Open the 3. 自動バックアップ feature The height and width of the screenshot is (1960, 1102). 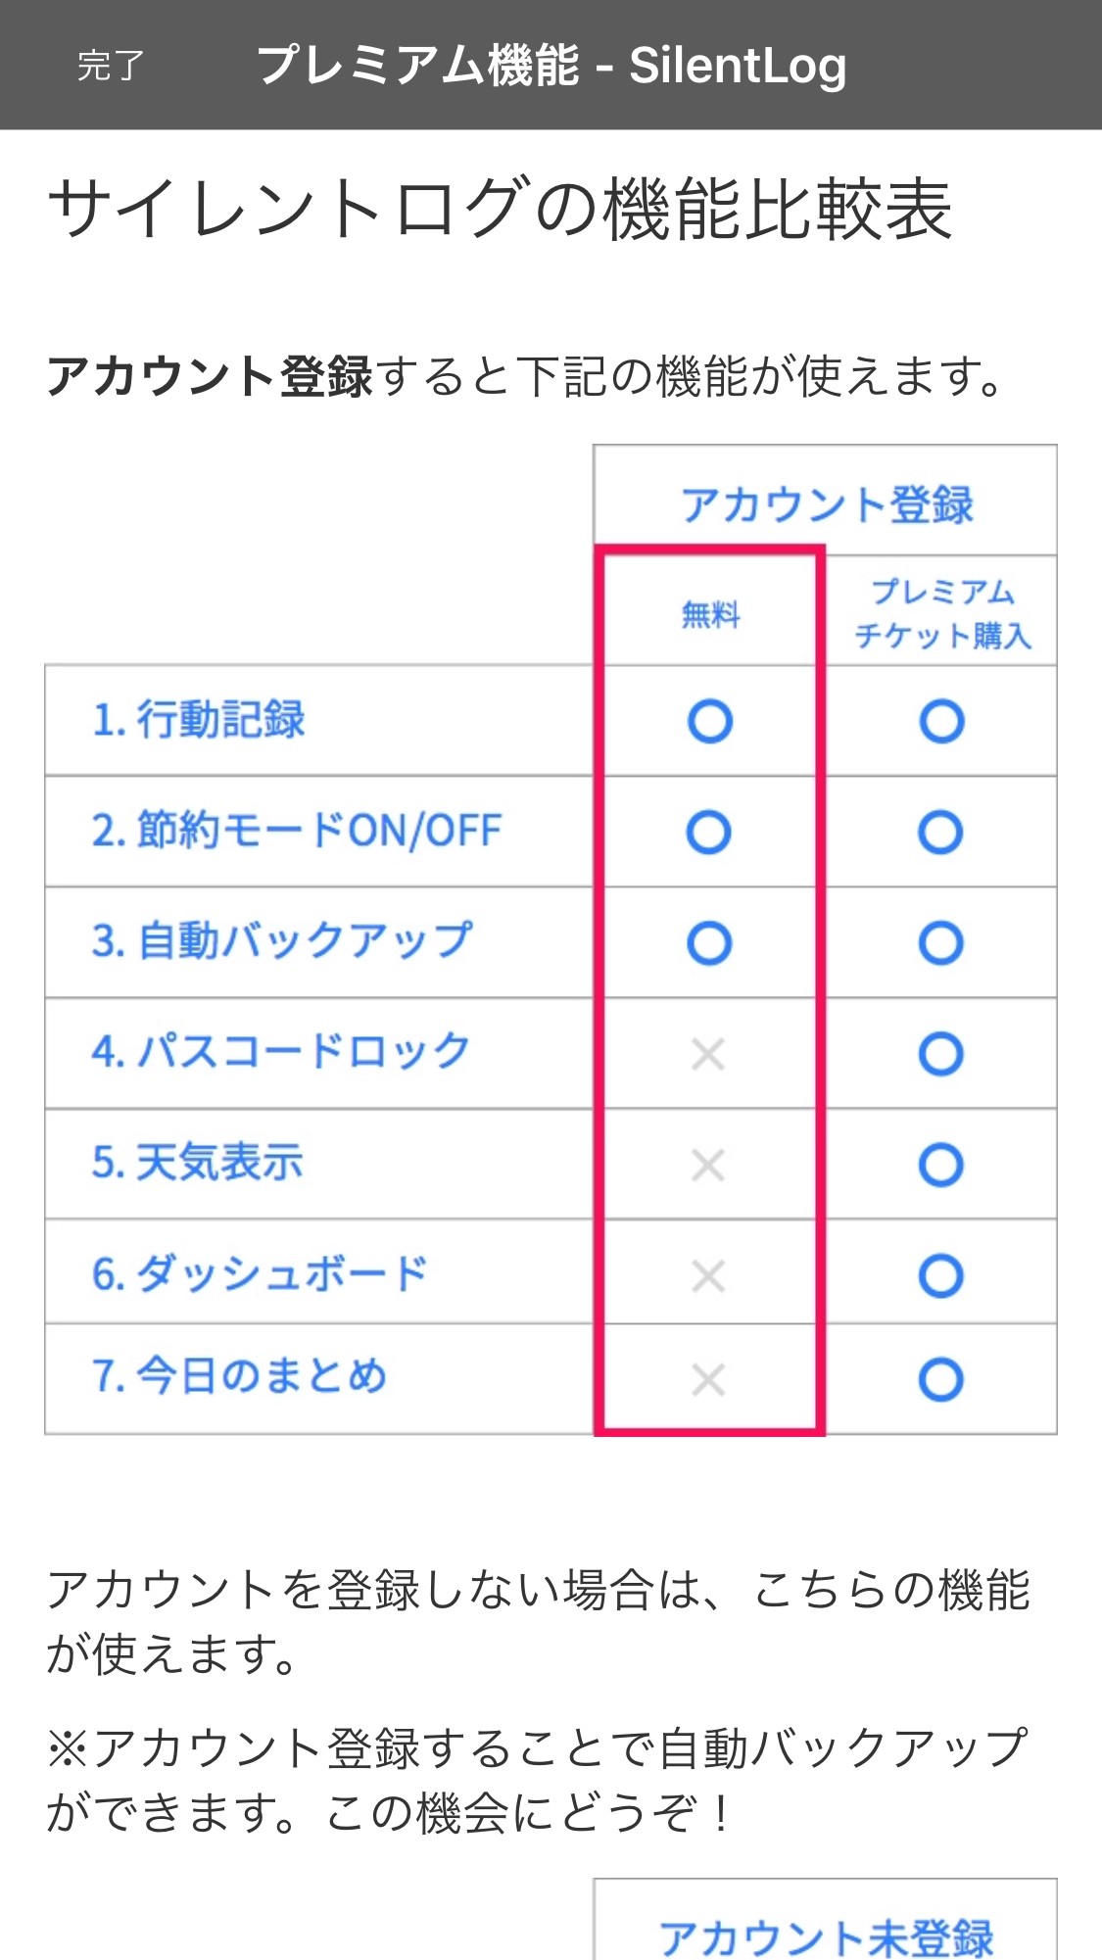282,941
